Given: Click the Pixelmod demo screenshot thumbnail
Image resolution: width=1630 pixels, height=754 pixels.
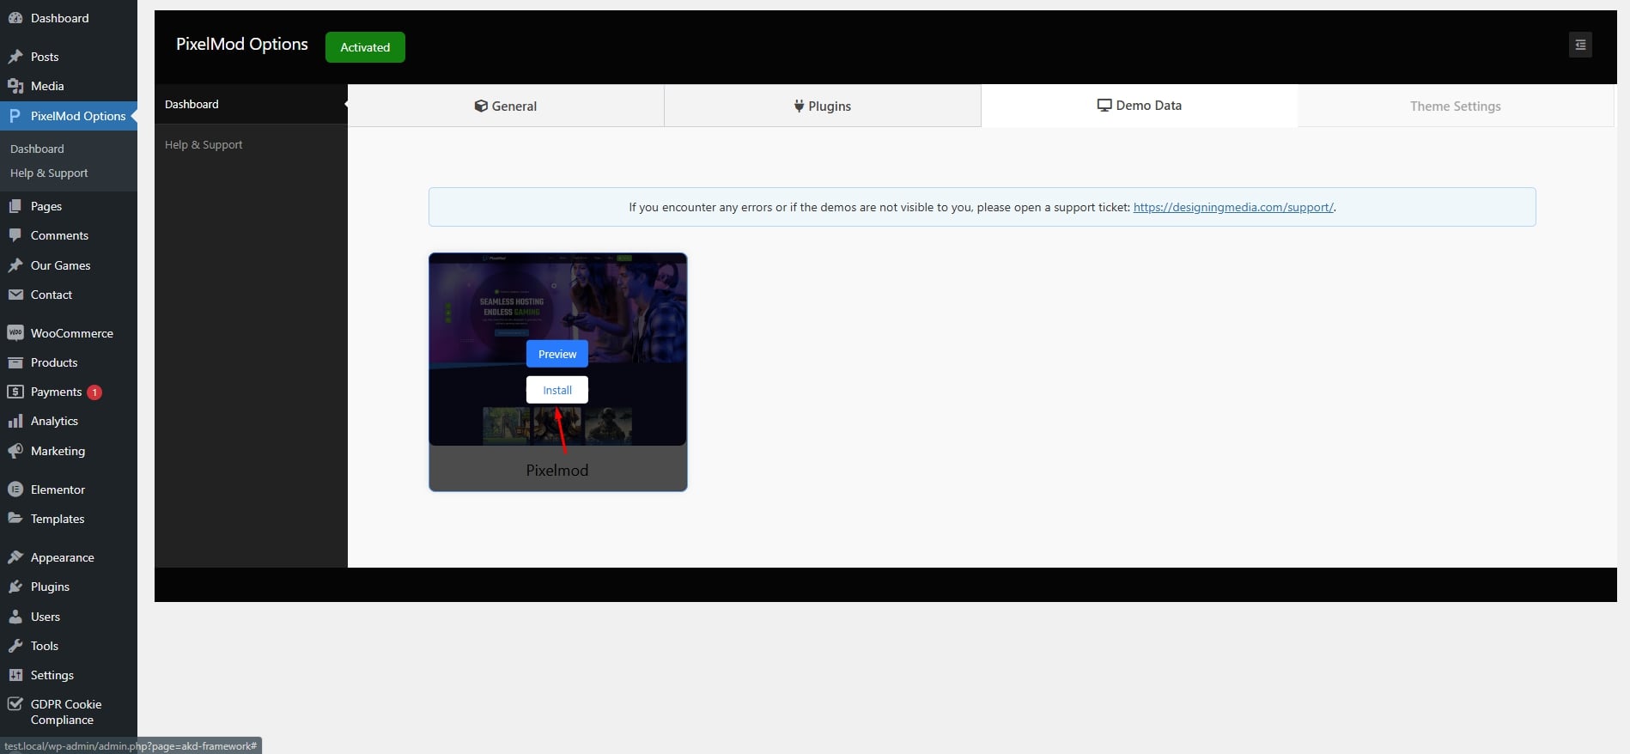Looking at the screenshot, I should 558,349.
